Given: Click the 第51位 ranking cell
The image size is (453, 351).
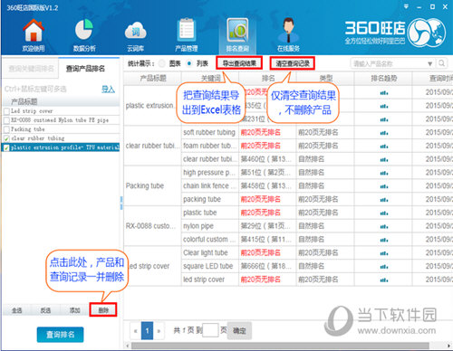Looking at the screenshot, I should point(267,173).
